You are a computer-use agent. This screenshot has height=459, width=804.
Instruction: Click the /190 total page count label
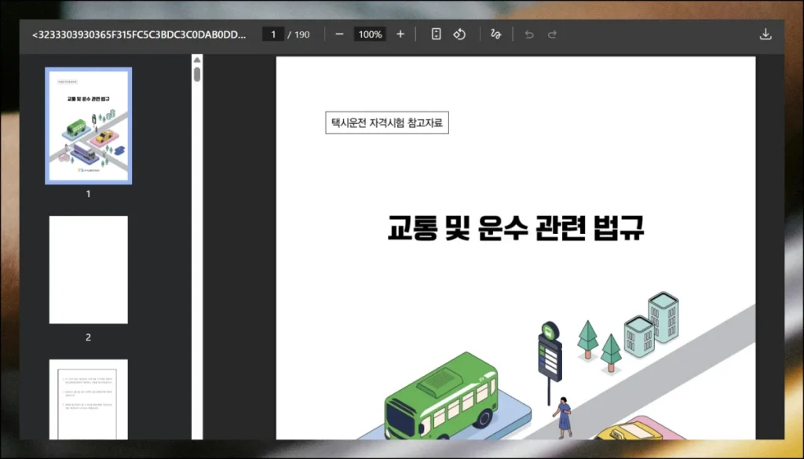coord(301,34)
